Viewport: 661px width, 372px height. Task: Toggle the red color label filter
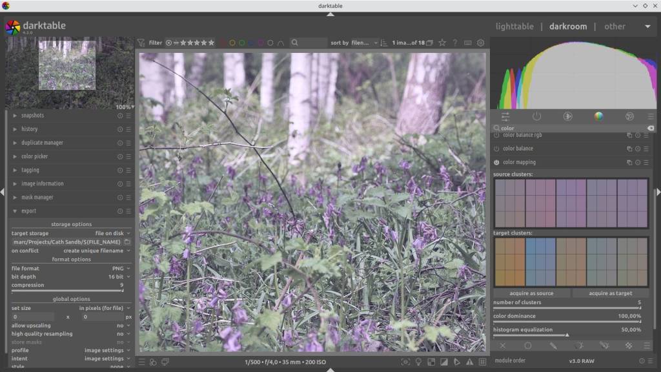point(223,43)
